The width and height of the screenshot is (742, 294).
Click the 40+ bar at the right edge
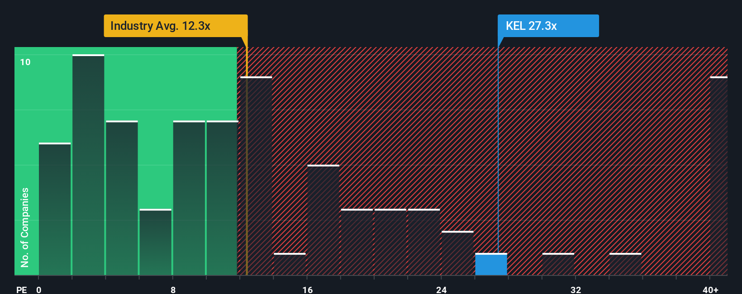719,176
